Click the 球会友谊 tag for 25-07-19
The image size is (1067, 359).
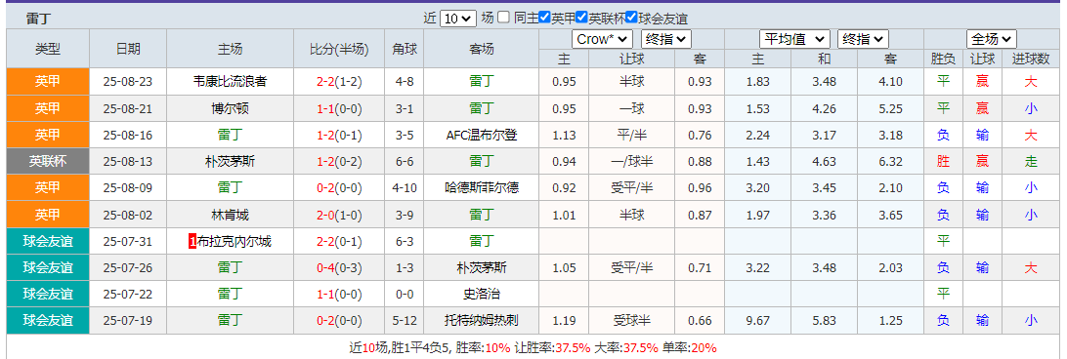pos(48,321)
